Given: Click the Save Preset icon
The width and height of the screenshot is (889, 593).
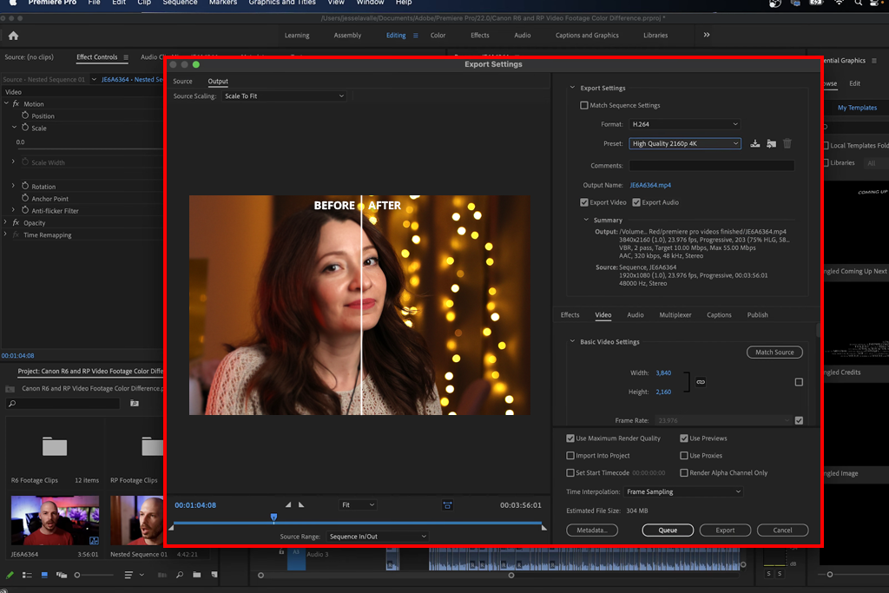Looking at the screenshot, I should click(x=754, y=143).
